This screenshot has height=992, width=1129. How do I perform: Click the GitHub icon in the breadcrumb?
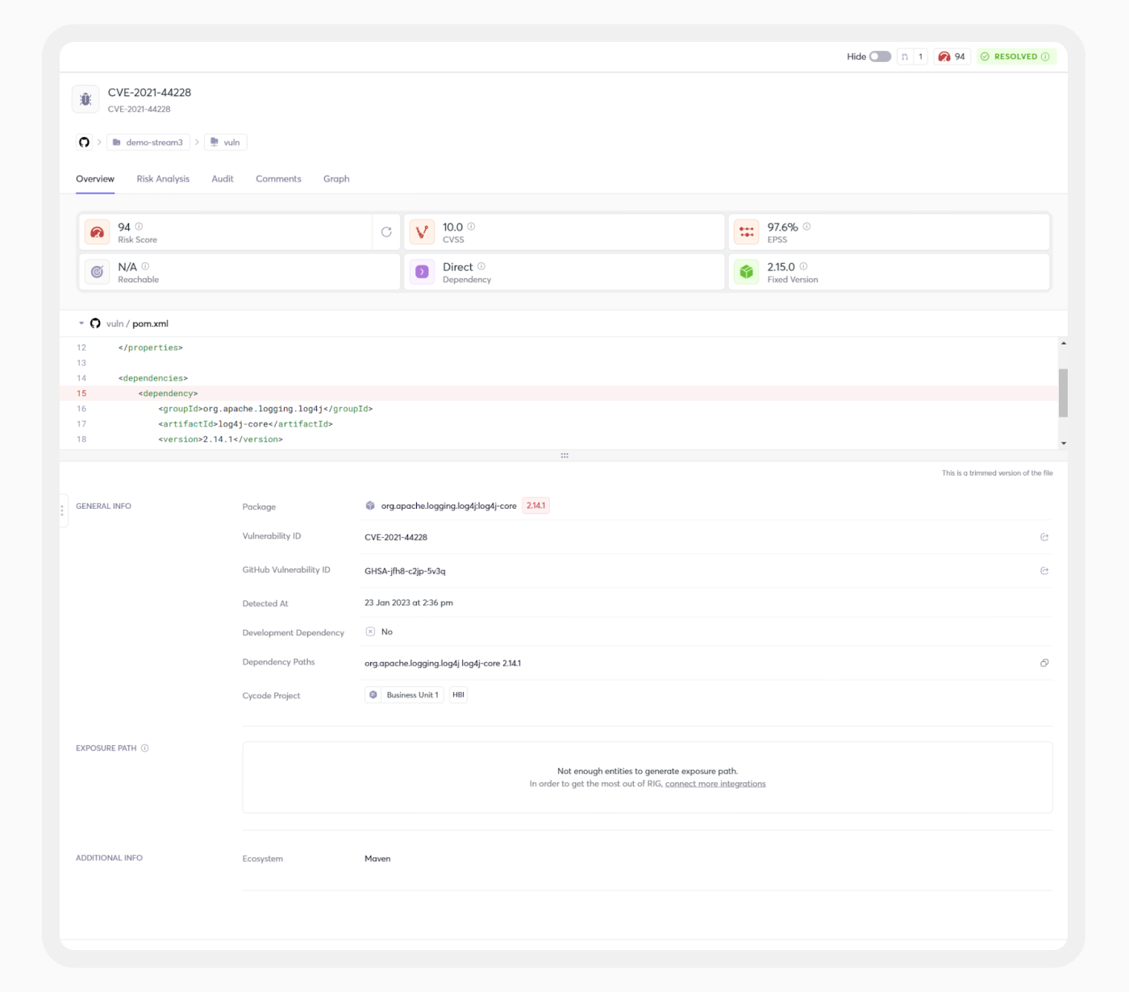point(84,142)
